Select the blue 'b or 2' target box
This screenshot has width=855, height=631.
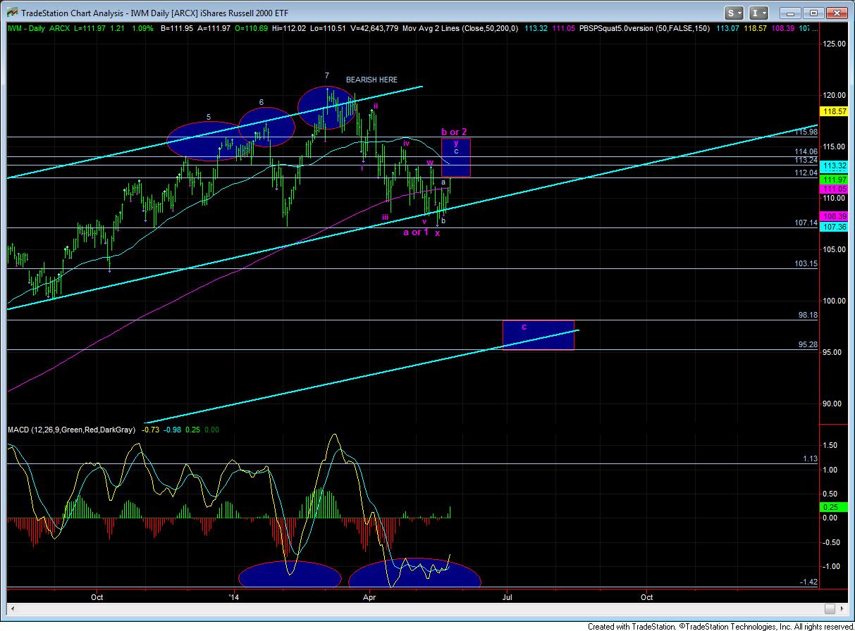pyautogui.click(x=455, y=157)
